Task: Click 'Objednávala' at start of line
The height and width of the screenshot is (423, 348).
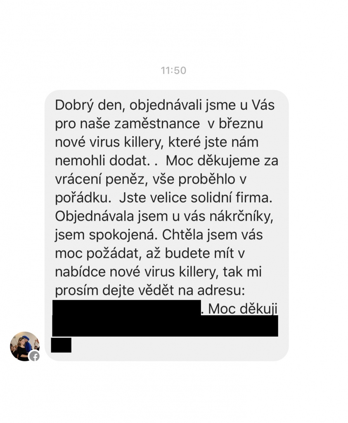Action: (x=95, y=216)
